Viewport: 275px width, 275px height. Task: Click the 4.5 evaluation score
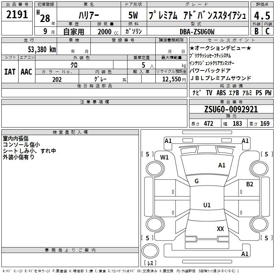(262, 16)
